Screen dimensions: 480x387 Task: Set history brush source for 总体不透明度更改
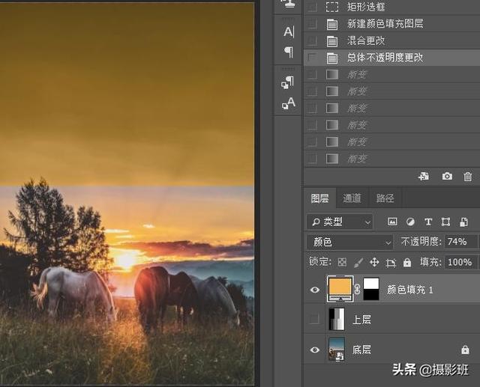(x=312, y=57)
